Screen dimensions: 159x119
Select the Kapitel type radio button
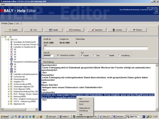point(82,55)
